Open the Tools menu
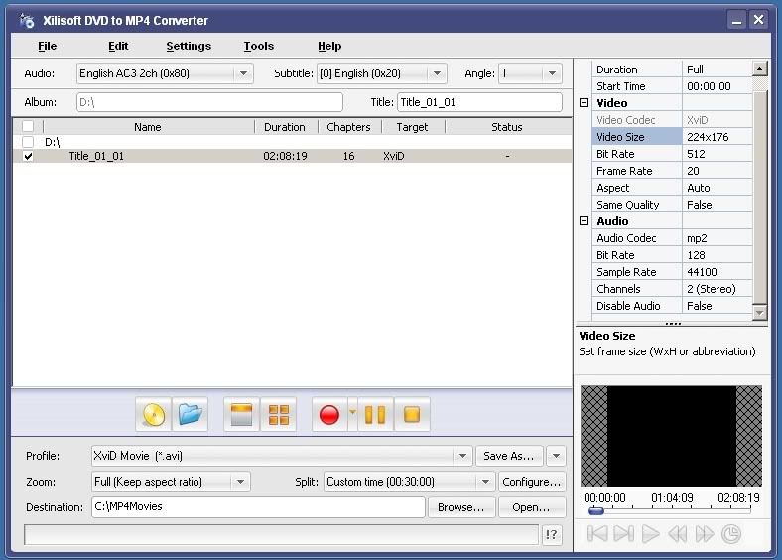Image resolution: width=782 pixels, height=560 pixels. click(x=258, y=46)
